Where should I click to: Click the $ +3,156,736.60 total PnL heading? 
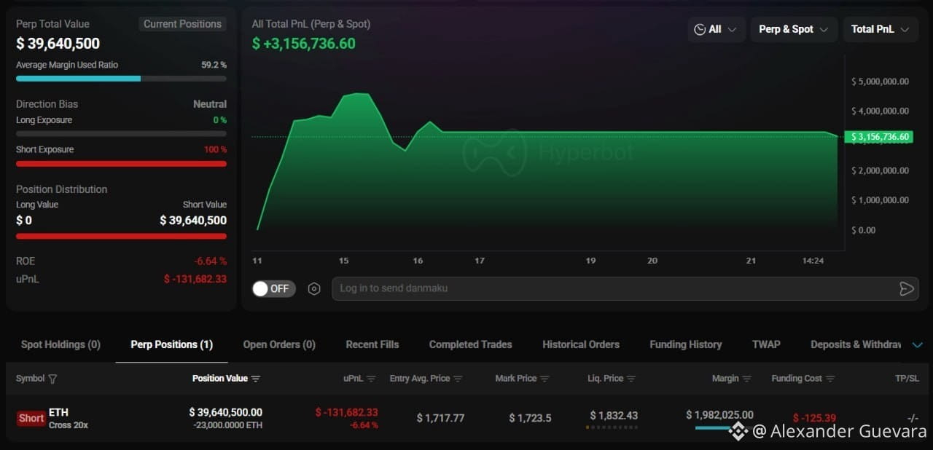304,44
